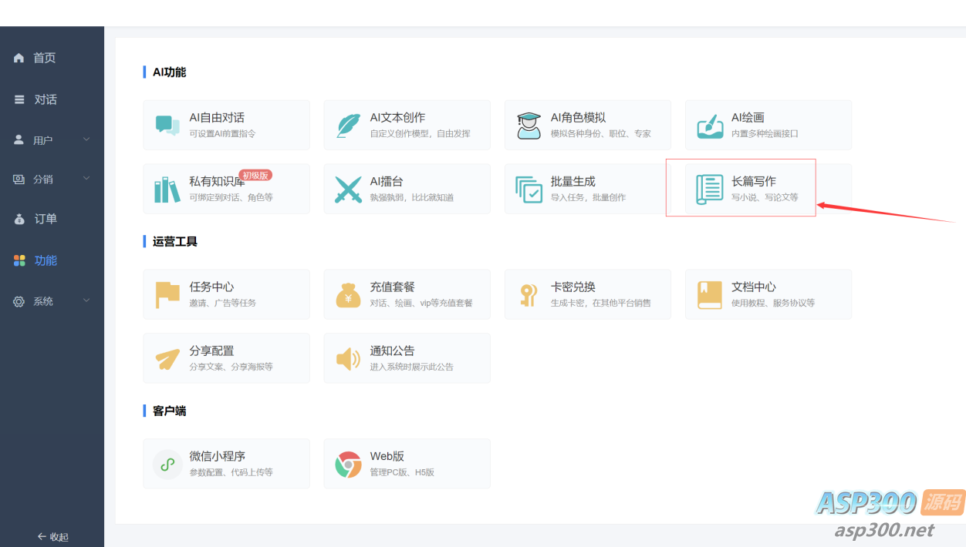Open the 用户 sidebar menu label
Screen dimensions: 966x547
(x=43, y=140)
